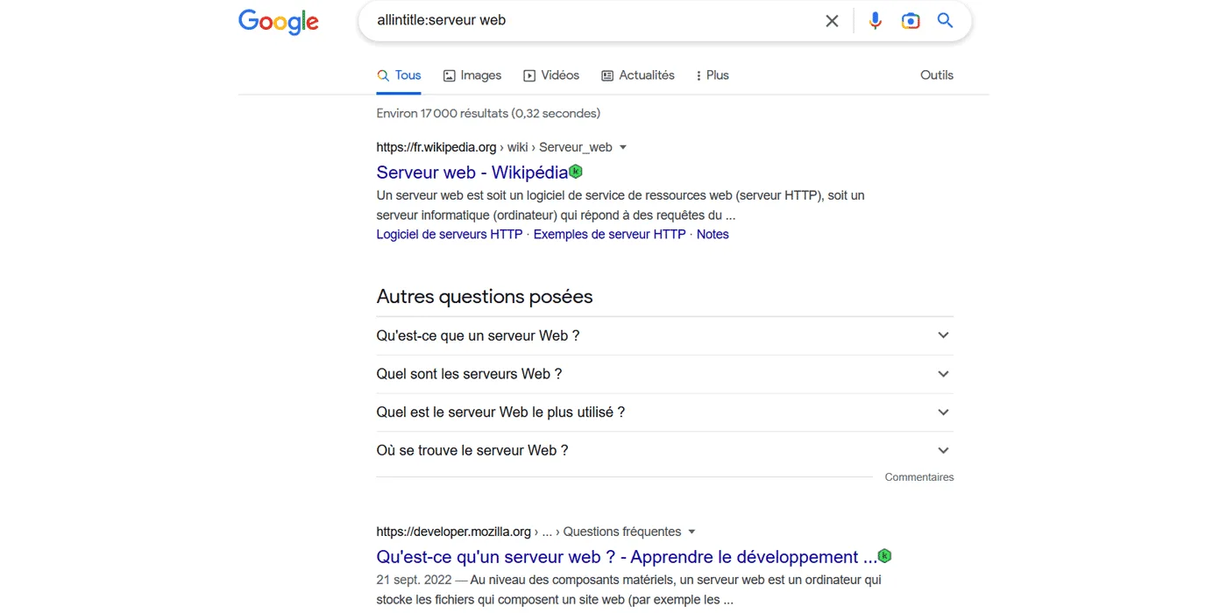1227x613 pixels.
Task: Click green badge next to Wikipédia title
Action: (x=576, y=172)
